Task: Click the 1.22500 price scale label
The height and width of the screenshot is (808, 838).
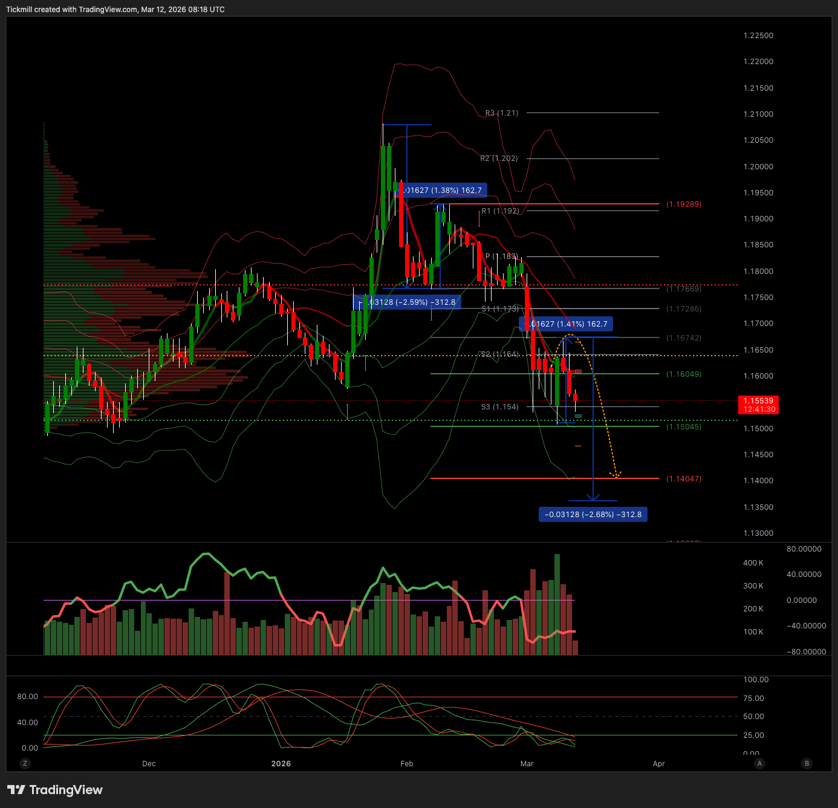Action: [758, 36]
